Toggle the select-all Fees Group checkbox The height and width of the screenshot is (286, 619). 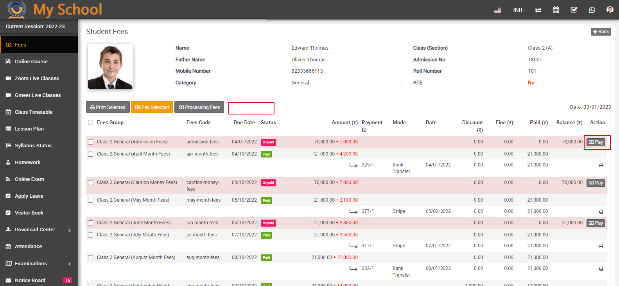[x=91, y=123]
